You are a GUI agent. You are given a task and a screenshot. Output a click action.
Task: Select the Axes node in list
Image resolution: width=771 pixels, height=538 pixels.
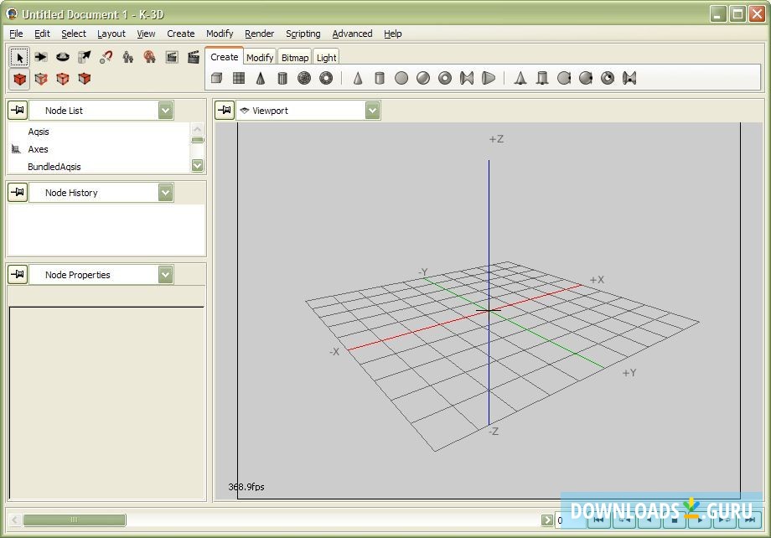coord(39,149)
